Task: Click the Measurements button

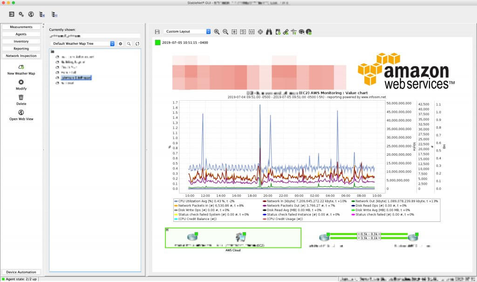Action: pyautogui.click(x=20, y=27)
